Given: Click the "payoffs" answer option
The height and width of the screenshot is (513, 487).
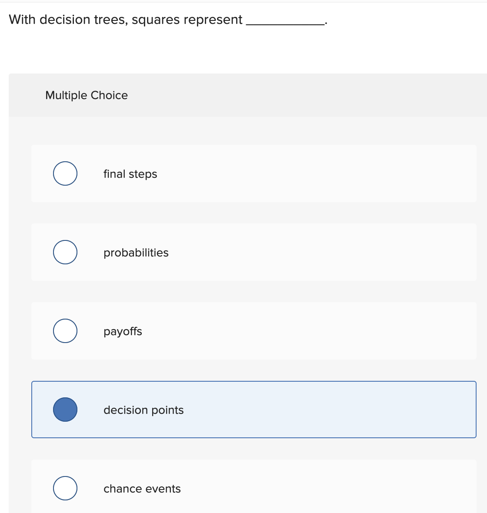Looking at the screenshot, I should coord(254,331).
